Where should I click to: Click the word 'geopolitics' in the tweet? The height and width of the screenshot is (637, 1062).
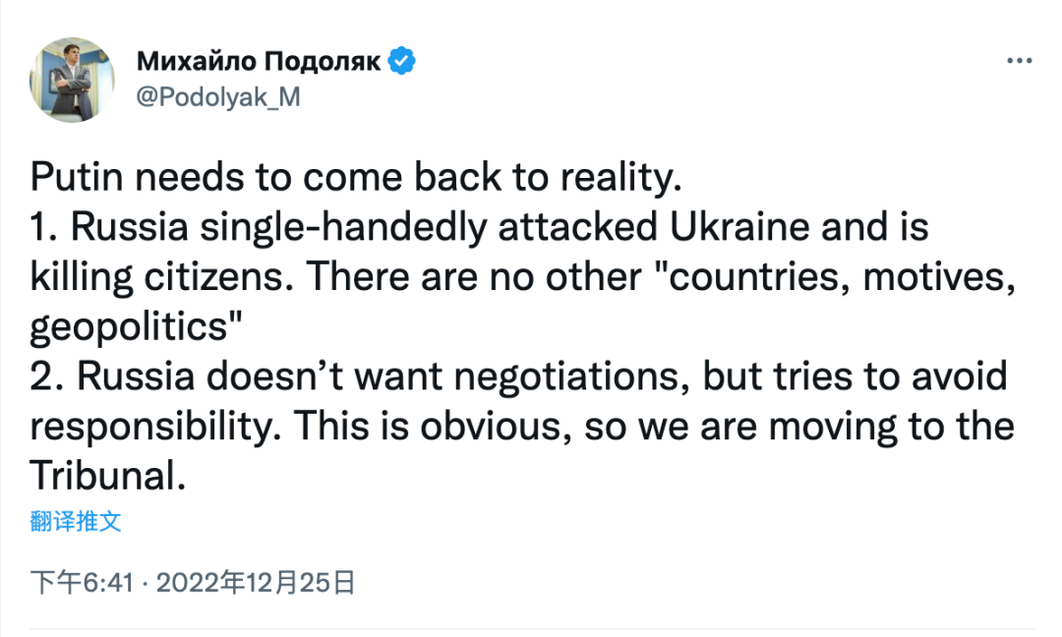129,327
